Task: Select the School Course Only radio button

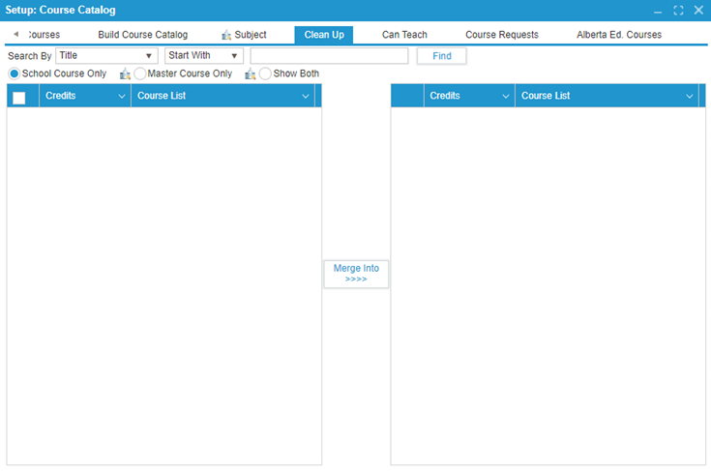Action: pyautogui.click(x=15, y=74)
